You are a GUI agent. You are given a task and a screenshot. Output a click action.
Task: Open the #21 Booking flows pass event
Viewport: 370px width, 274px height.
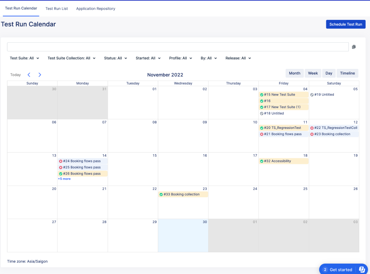click(x=284, y=134)
